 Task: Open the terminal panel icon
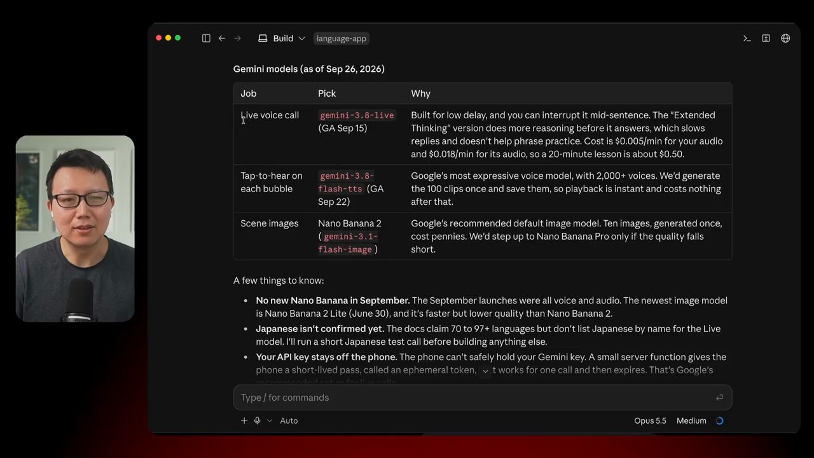pyautogui.click(x=747, y=38)
